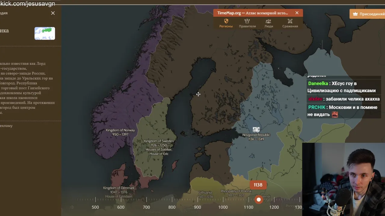Click the people icon above Люди
Image resolution: width=385 pixels, height=216 pixels.
click(268, 21)
